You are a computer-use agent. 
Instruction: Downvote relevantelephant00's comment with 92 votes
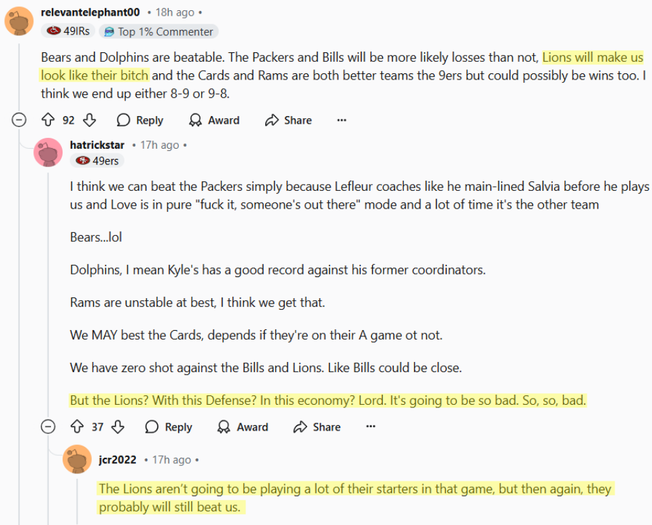tap(90, 120)
